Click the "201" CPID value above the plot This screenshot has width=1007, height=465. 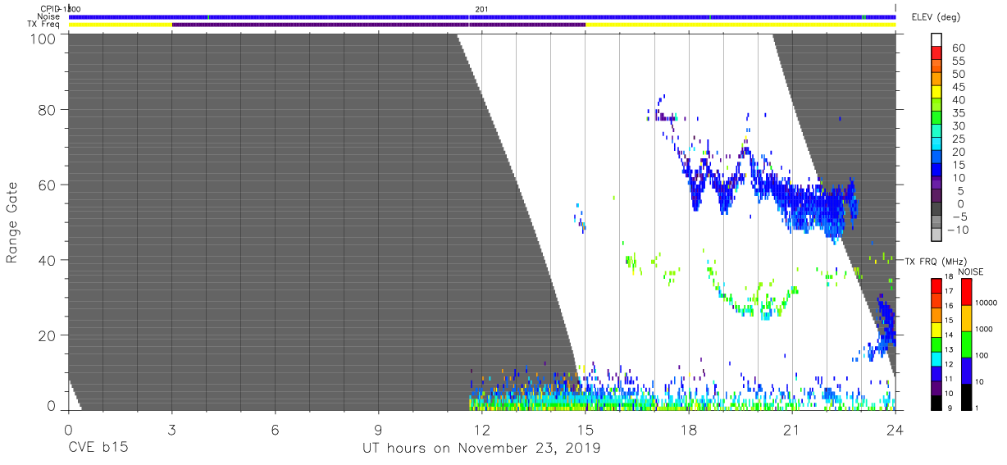(x=481, y=9)
